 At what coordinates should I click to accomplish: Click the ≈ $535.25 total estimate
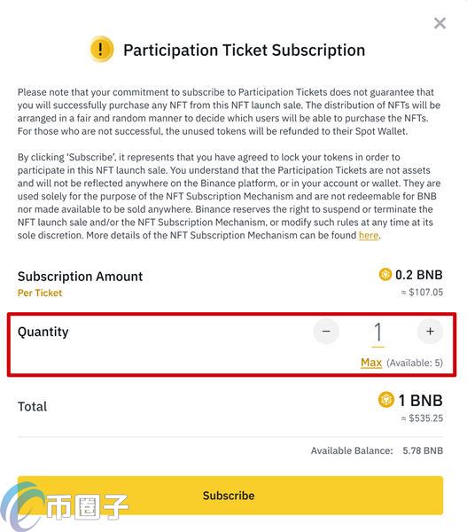422,419
